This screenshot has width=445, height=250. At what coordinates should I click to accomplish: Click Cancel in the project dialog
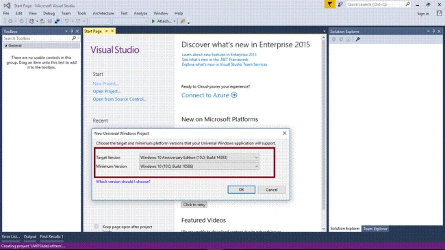pyautogui.click(x=271, y=190)
